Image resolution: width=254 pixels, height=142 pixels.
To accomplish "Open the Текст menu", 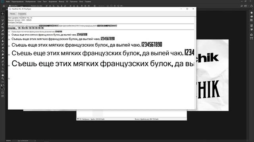I will 45,2.
